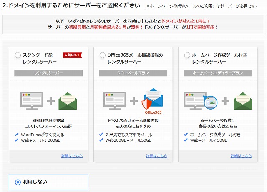Click the green envelope icon in the standard plan
Image resolution: width=267 pixels, height=192 pixels.
coord(68,101)
